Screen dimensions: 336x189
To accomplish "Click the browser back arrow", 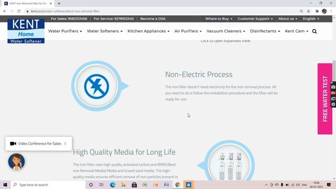I will [5, 11].
